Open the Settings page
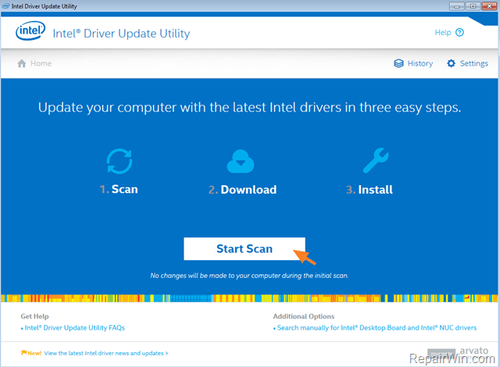Viewport: 500px width, 367px height. (x=467, y=63)
